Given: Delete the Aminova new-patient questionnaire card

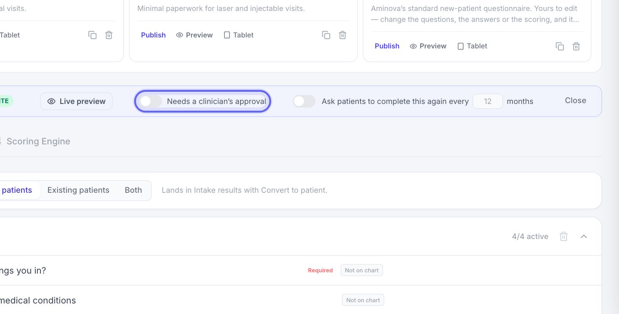Looking at the screenshot, I should pos(576,46).
